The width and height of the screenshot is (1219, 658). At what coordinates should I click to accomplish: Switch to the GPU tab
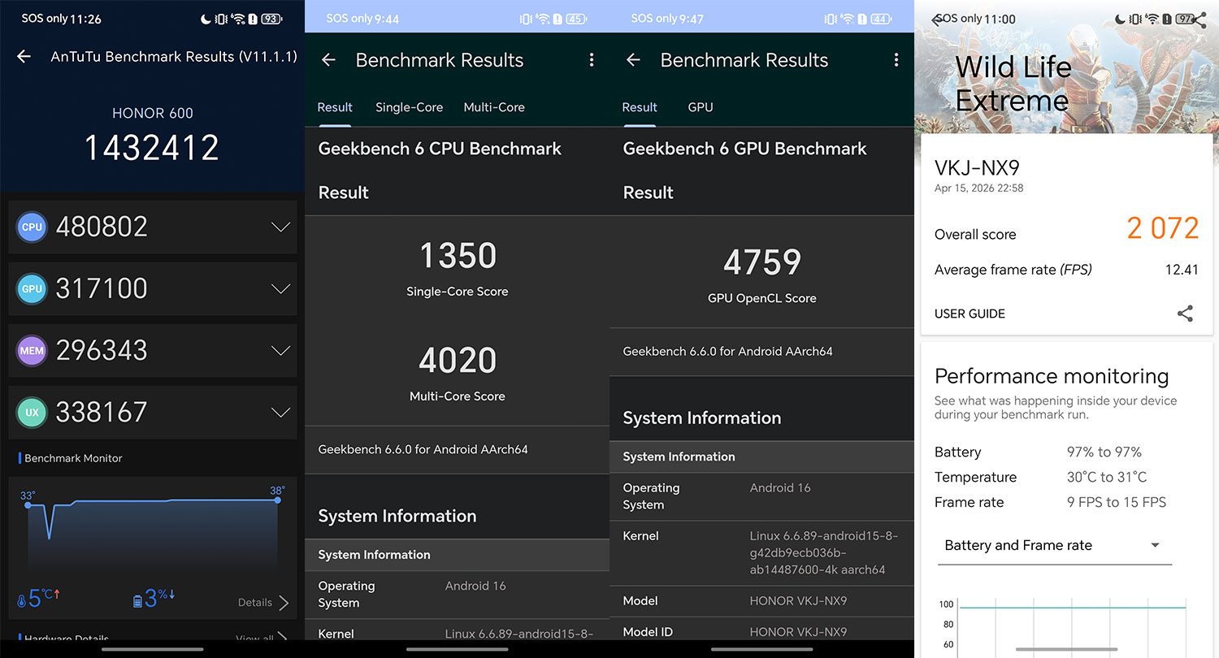click(x=701, y=107)
